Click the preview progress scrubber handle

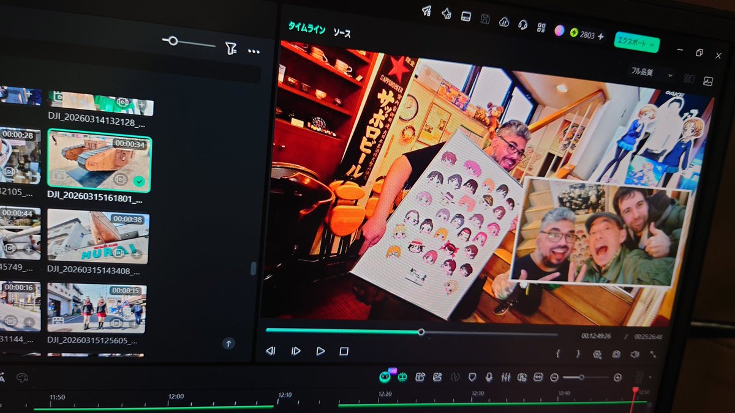[421, 332]
